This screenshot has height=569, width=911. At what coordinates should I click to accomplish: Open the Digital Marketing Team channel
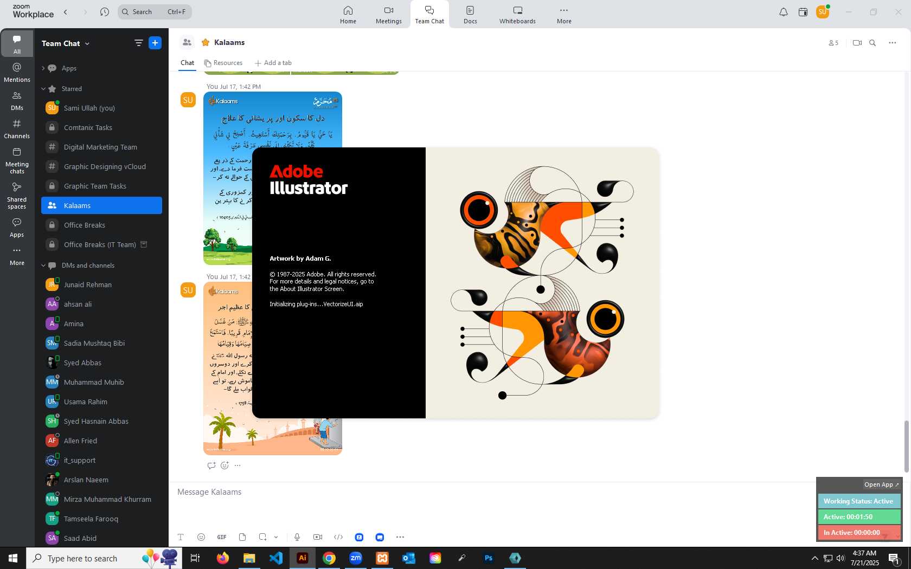(x=101, y=147)
